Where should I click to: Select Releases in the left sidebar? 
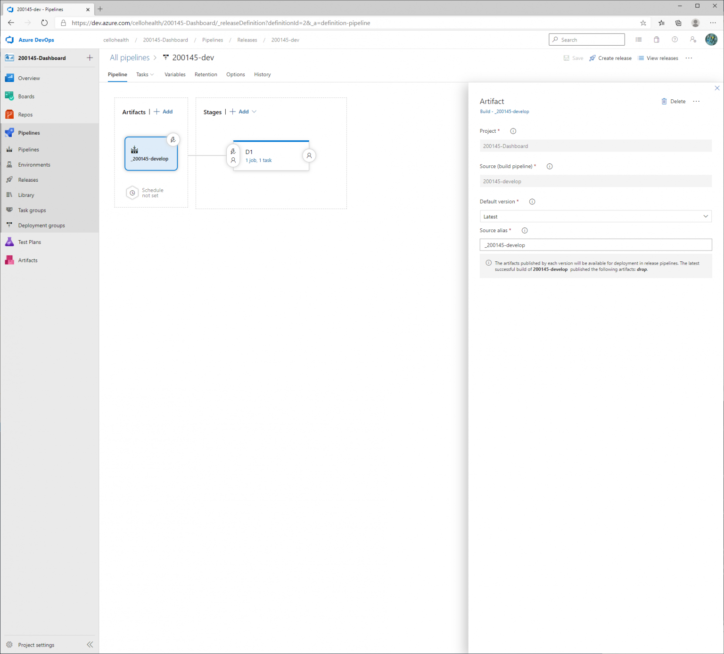pyautogui.click(x=27, y=179)
